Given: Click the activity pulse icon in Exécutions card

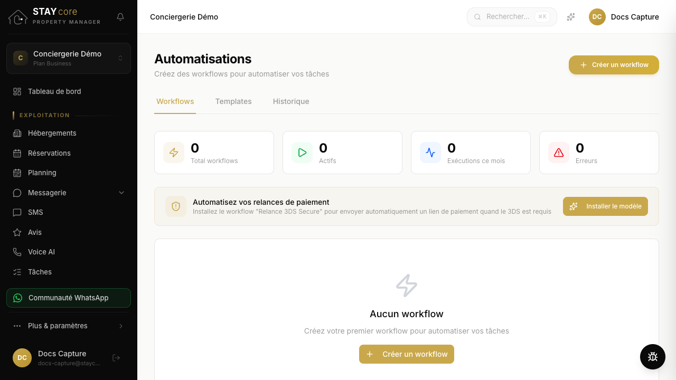Looking at the screenshot, I should (x=430, y=153).
